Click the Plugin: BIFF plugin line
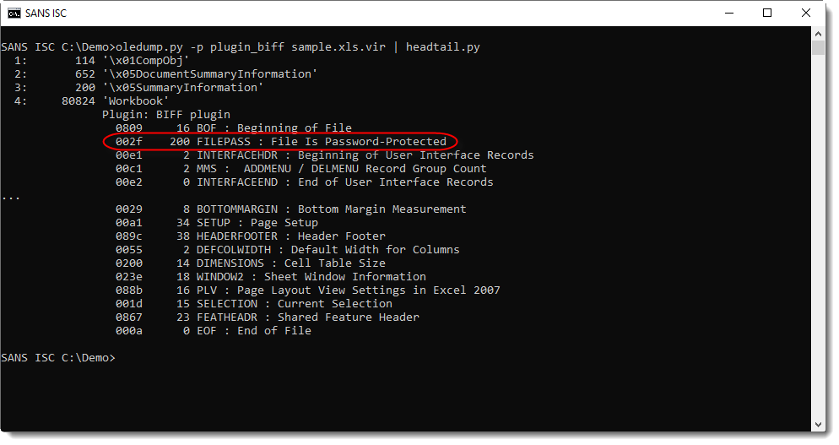Screen dimensions: 839x445 (x=166, y=115)
